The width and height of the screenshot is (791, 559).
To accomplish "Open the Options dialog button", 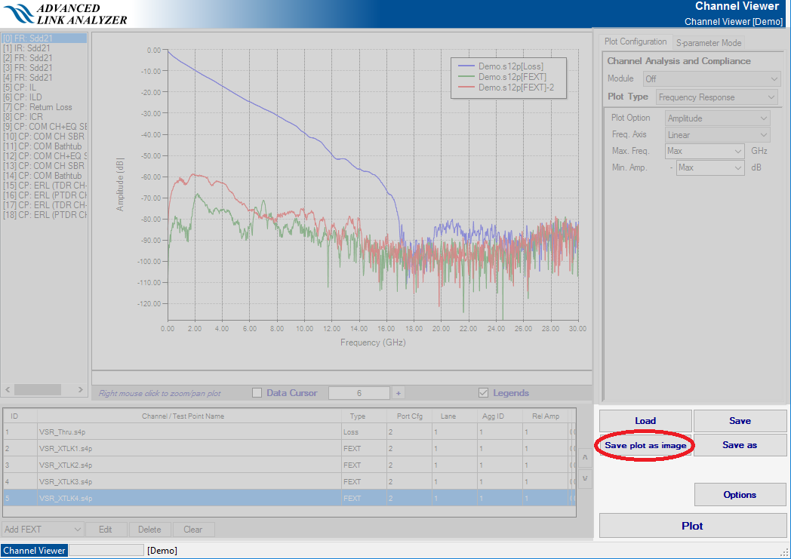I will click(x=739, y=495).
